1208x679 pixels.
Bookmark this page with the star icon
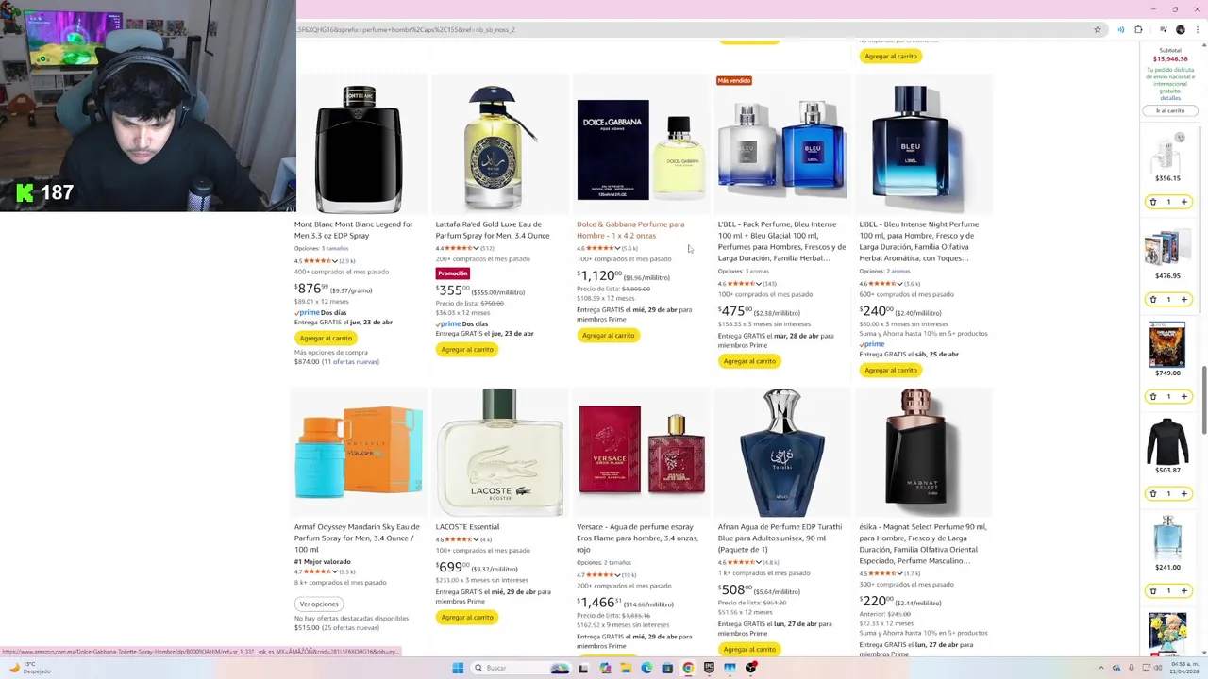(x=1097, y=29)
